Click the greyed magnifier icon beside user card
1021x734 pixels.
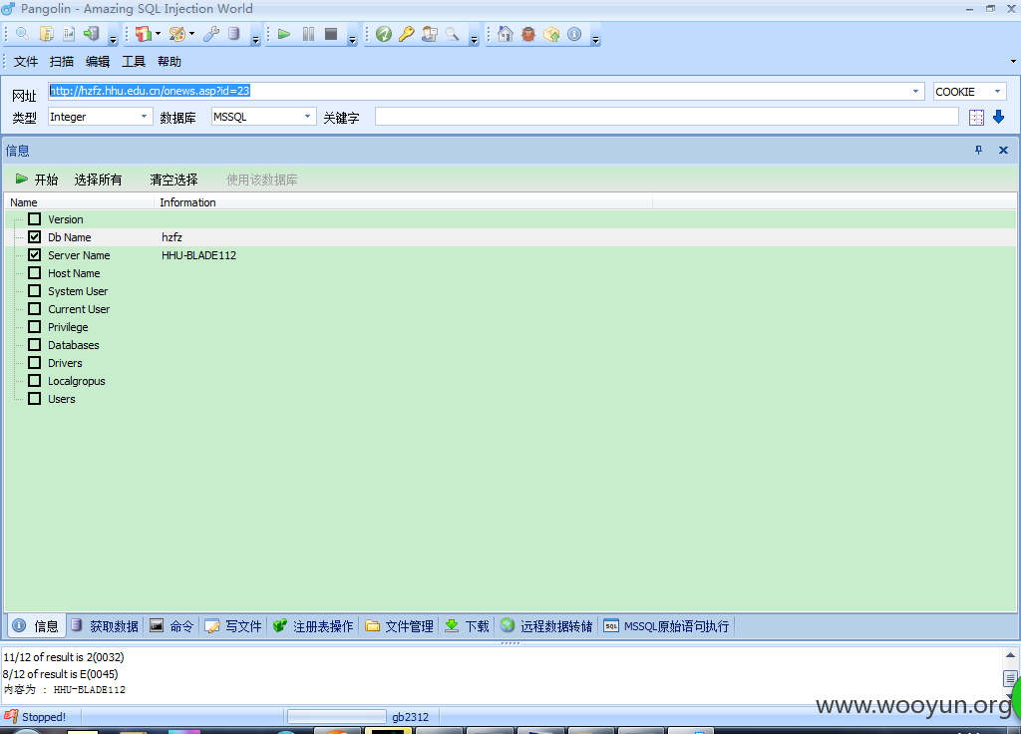pyautogui.click(x=453, y=34)
